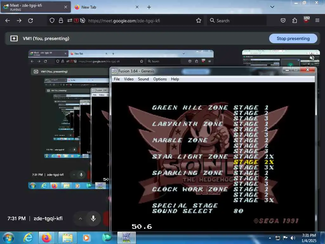Open the network tray icon
The width and height of the screenshot is (325, 244).
(278, 238)
